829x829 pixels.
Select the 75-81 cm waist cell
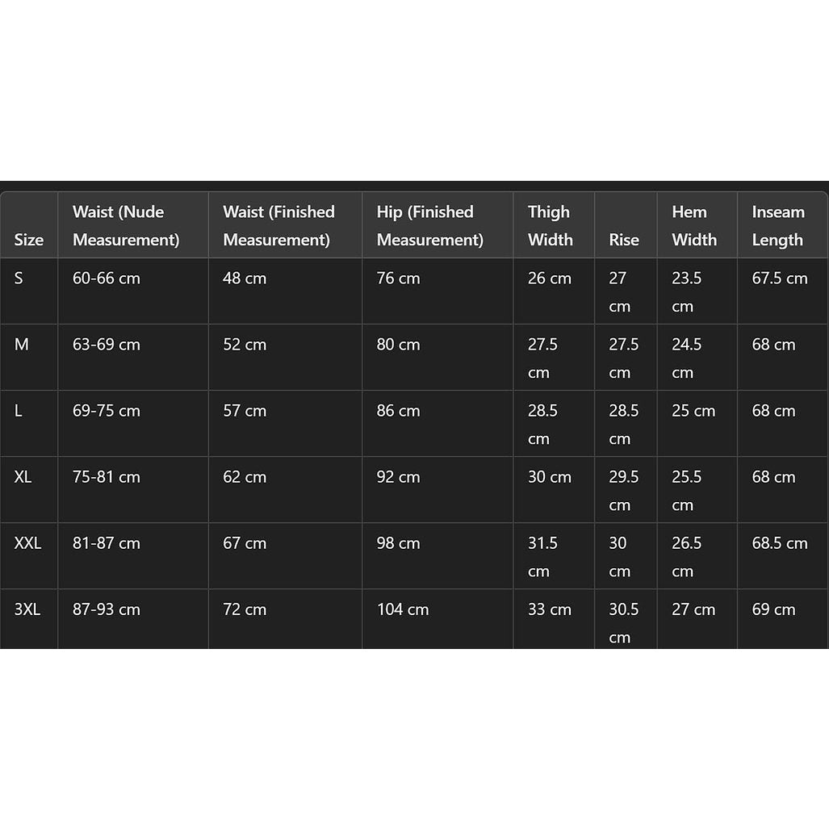point(107,477)
